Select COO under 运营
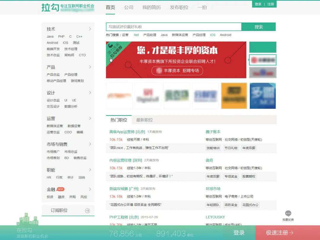 coord(68,132)
